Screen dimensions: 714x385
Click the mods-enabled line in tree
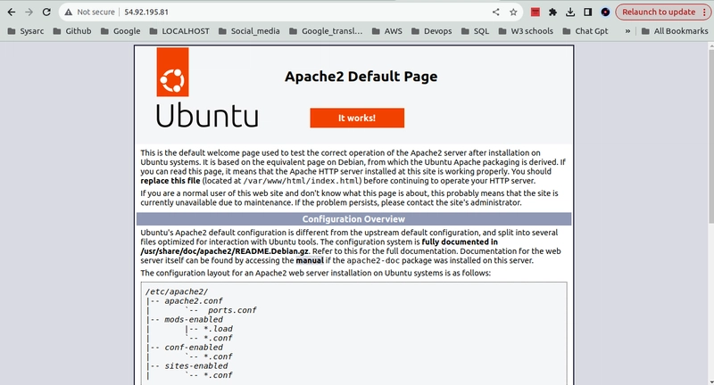coord(194,320)
